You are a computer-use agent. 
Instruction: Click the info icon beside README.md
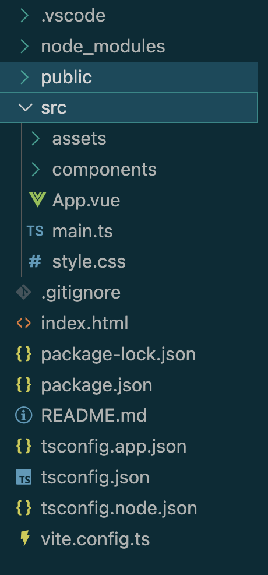click(x=24, y=415)
